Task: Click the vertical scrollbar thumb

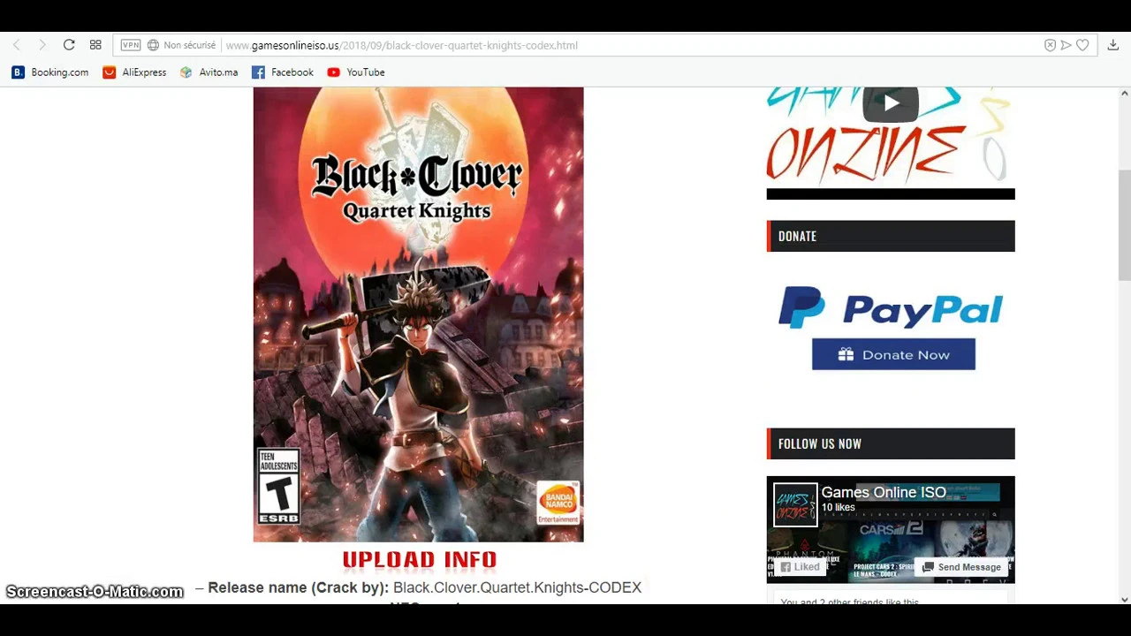Action: point(1124,225)
